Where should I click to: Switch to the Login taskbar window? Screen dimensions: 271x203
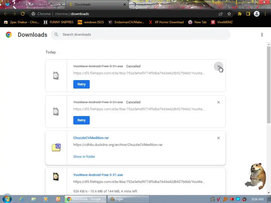click(x=128, y=199)
